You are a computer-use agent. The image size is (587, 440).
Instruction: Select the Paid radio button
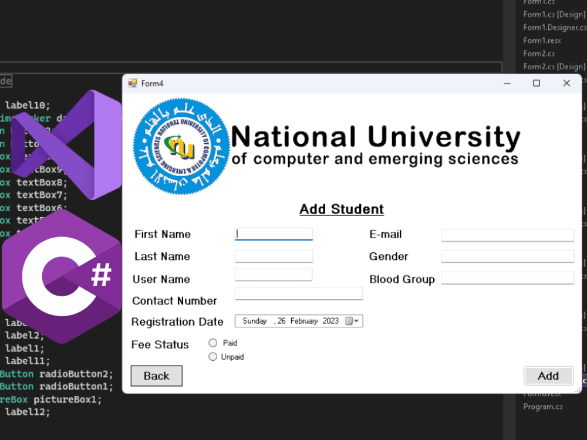[212, 343]
